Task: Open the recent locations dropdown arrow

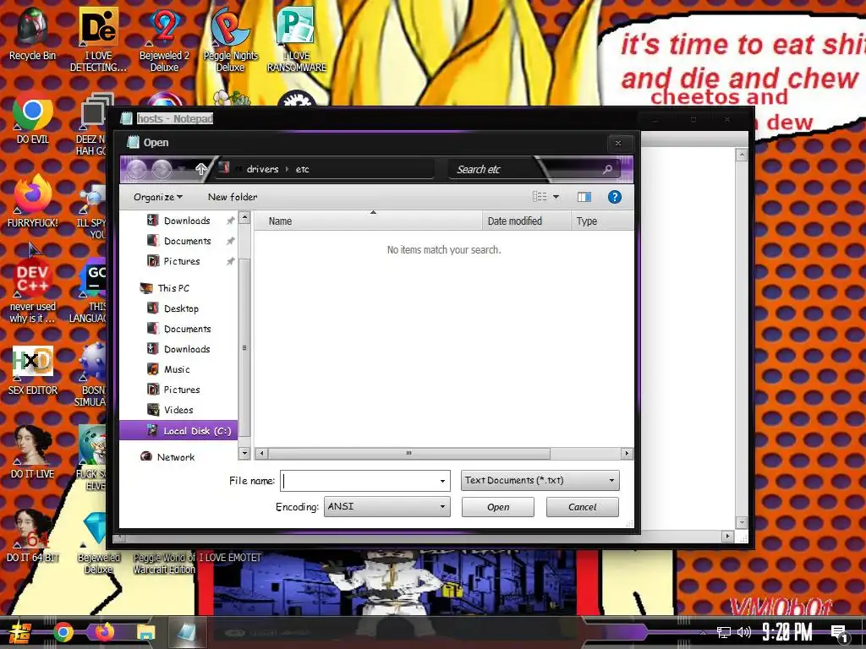Action: click(183, 169)
